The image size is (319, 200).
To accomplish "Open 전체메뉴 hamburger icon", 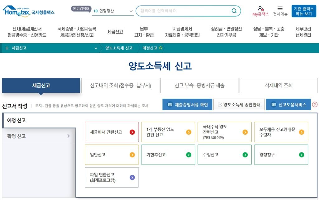I will pyautogui.click(x=279, y=8).
